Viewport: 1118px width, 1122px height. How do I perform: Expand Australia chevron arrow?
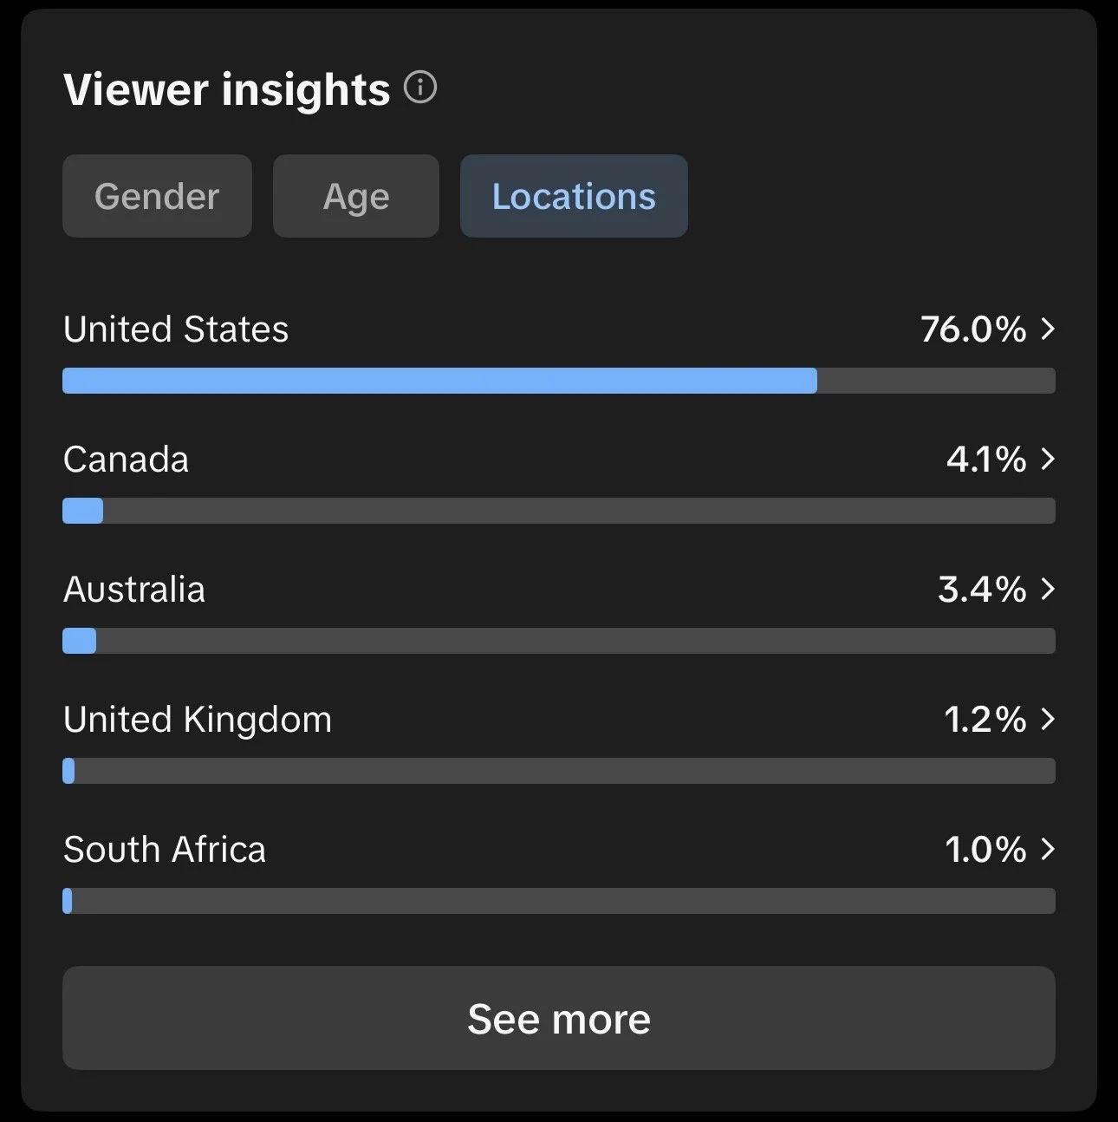pyautogui.click(x=1048, y=589)
